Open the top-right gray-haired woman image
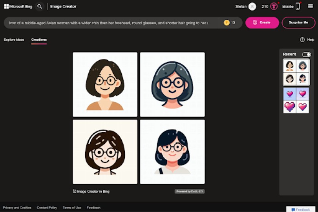 [x=172, y=85]
